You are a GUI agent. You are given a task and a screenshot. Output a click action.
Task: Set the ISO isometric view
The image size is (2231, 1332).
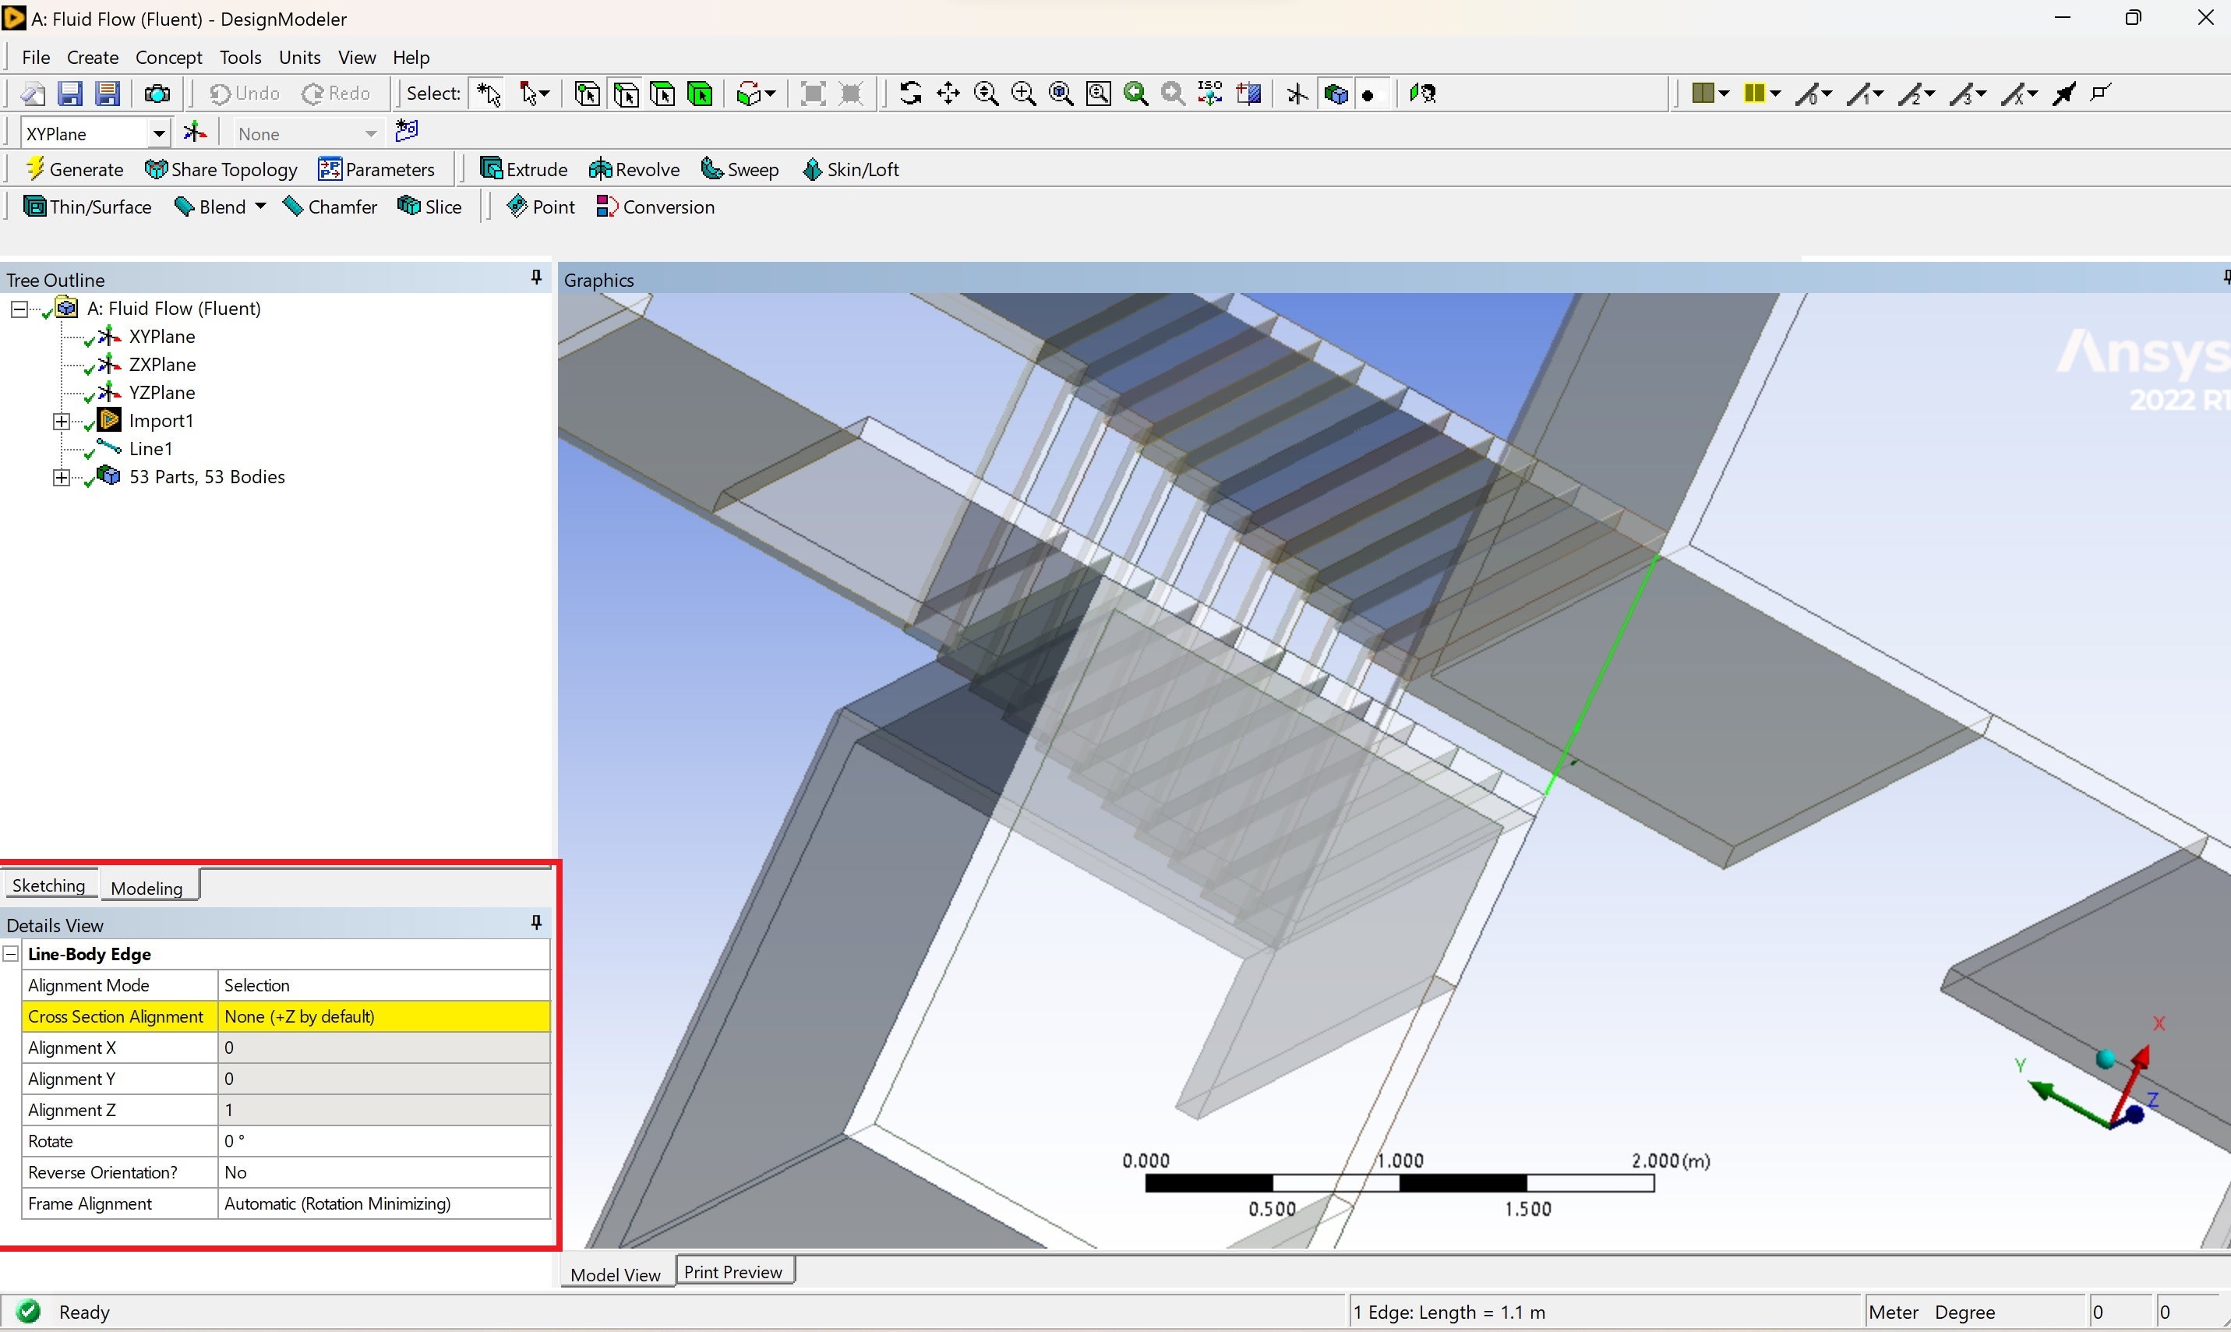pyautogui.click(x=1209, y=94)
